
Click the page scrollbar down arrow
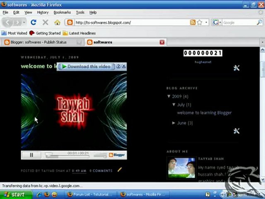262,179
